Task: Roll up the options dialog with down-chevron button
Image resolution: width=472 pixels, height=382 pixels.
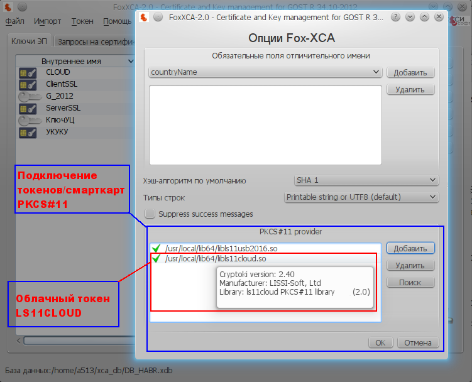Action: (410, 17)
